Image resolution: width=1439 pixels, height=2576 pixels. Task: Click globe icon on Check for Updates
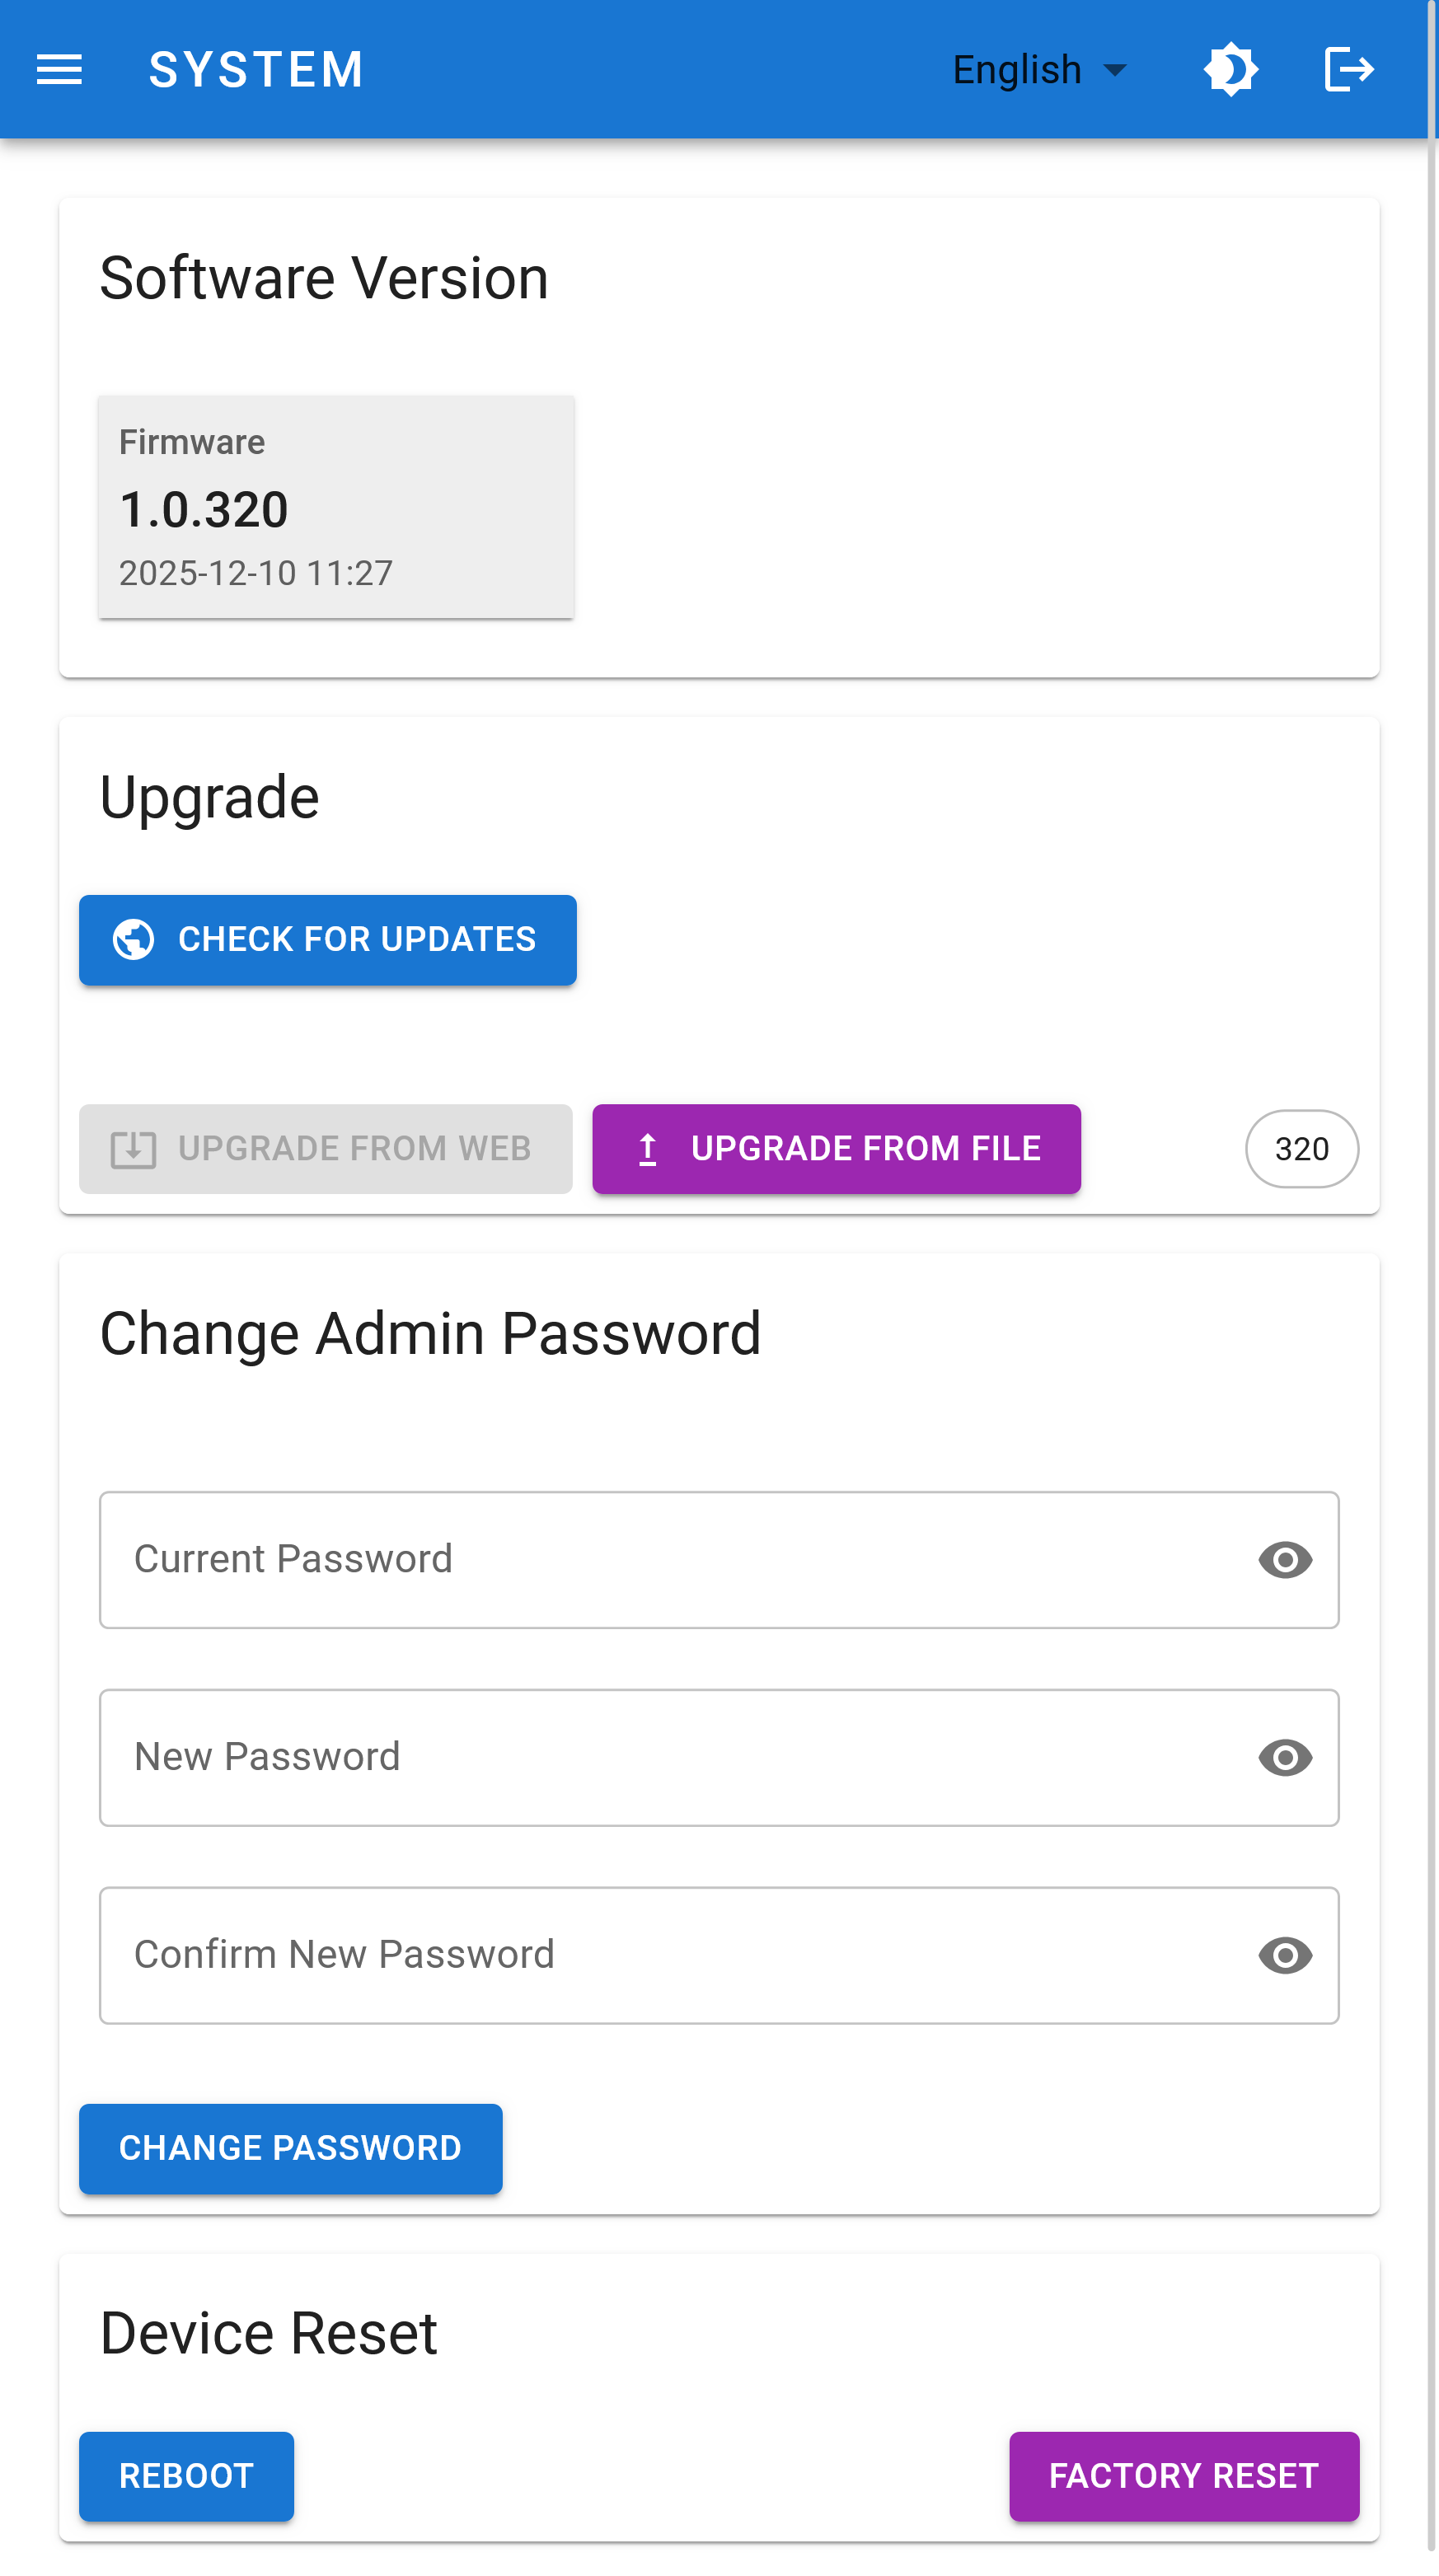(133, 939)
